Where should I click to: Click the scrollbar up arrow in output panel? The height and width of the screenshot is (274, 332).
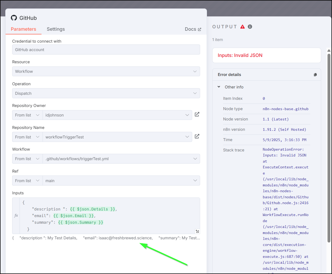329,51
